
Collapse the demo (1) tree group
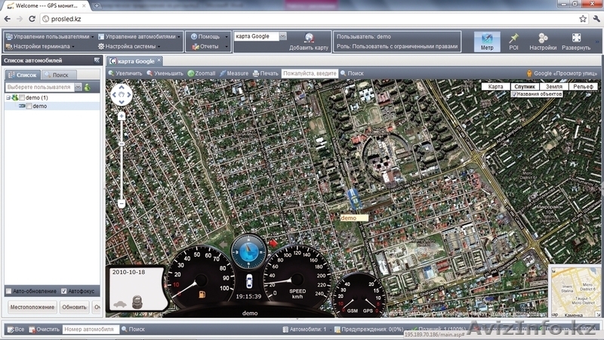pyautogui.click(x=8, y=97)
